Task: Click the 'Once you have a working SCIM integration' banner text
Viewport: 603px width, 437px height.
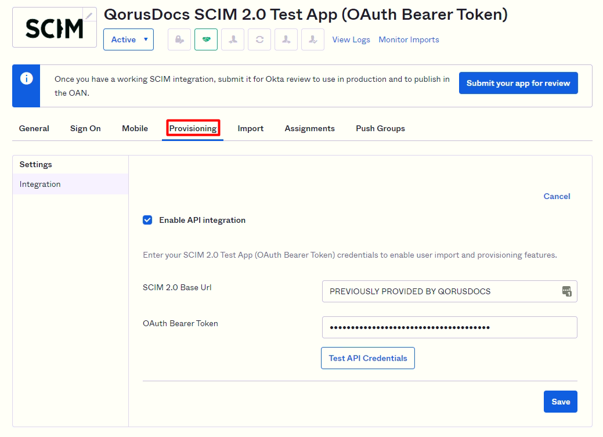Action: tap(252, 86)
